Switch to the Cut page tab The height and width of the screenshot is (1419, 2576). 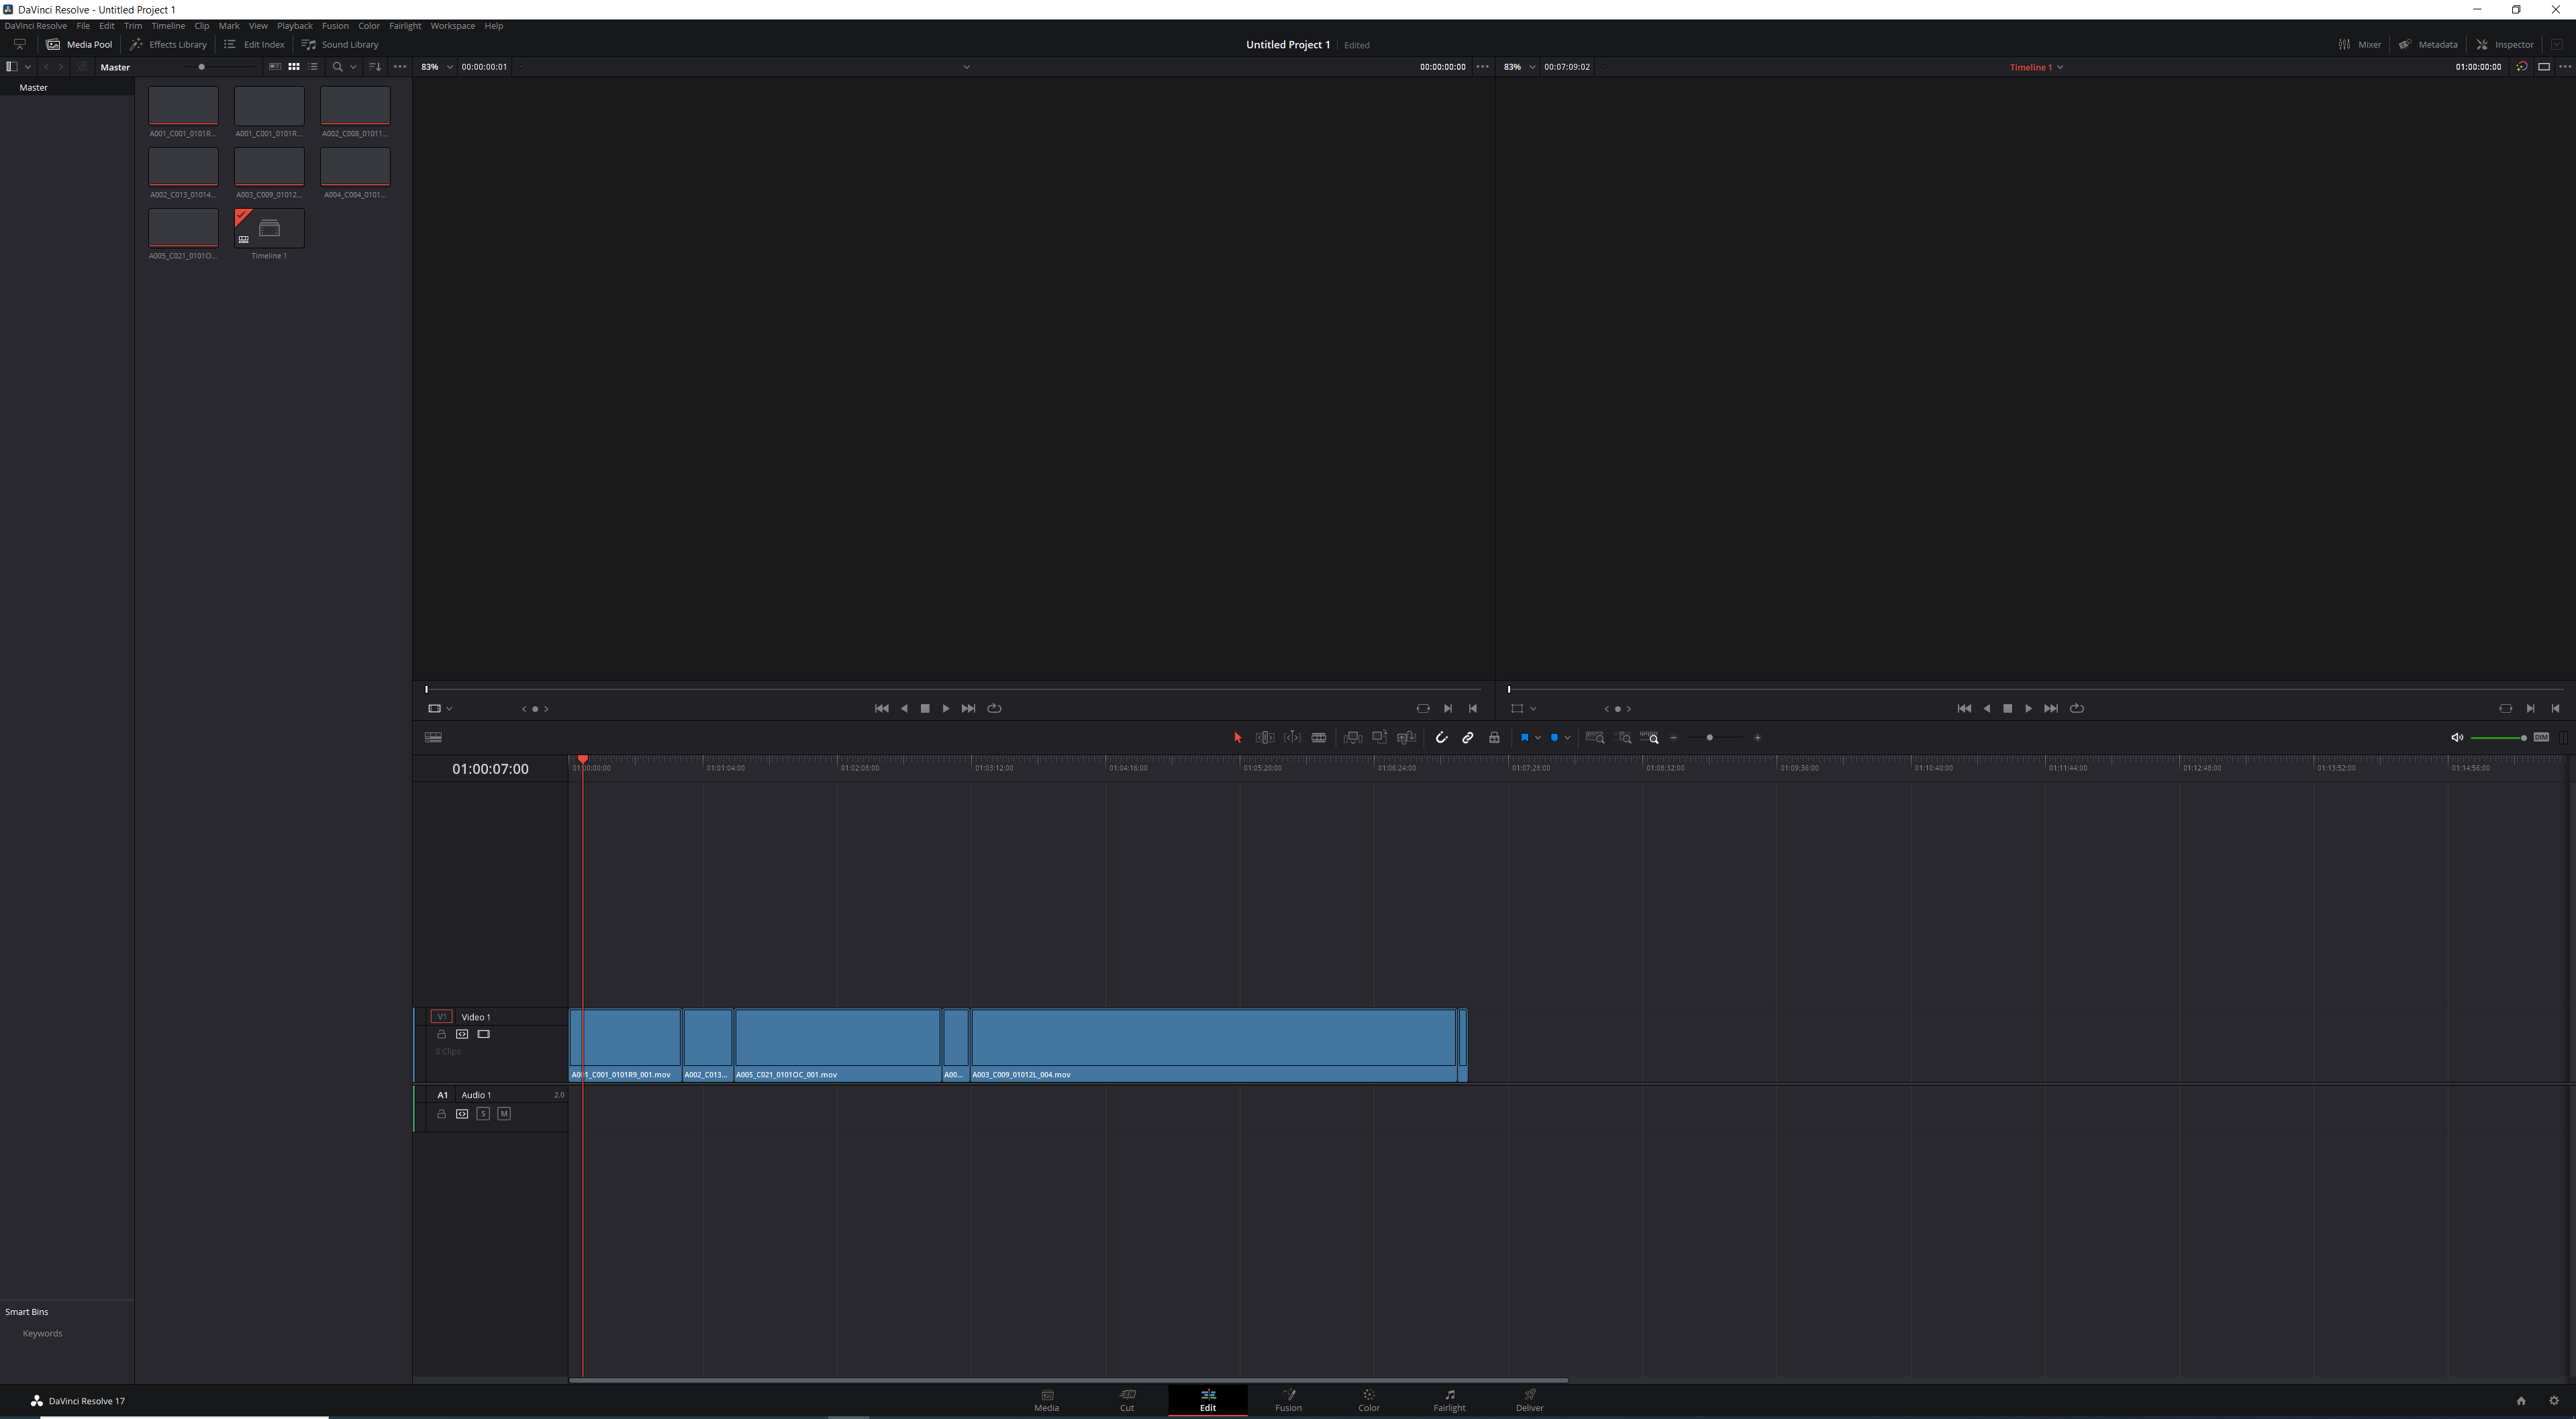[x=1127, y=1401]
